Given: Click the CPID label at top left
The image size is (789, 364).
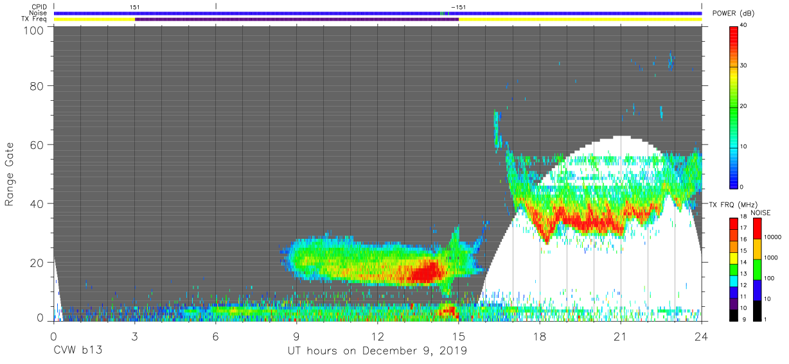Looking at the screenshot, I should pos(38,6).
